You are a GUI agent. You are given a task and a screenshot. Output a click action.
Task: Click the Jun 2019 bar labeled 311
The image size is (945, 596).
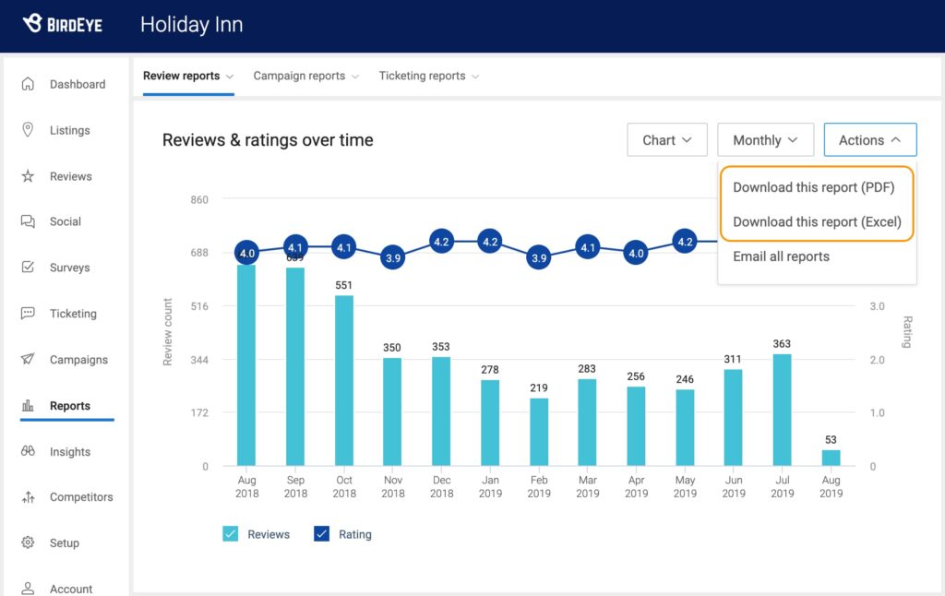coord(734,418)
